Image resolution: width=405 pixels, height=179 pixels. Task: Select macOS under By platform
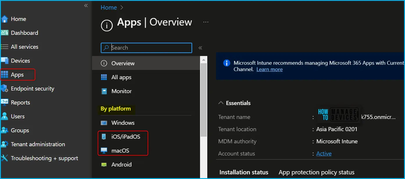(x=146, y=151)
